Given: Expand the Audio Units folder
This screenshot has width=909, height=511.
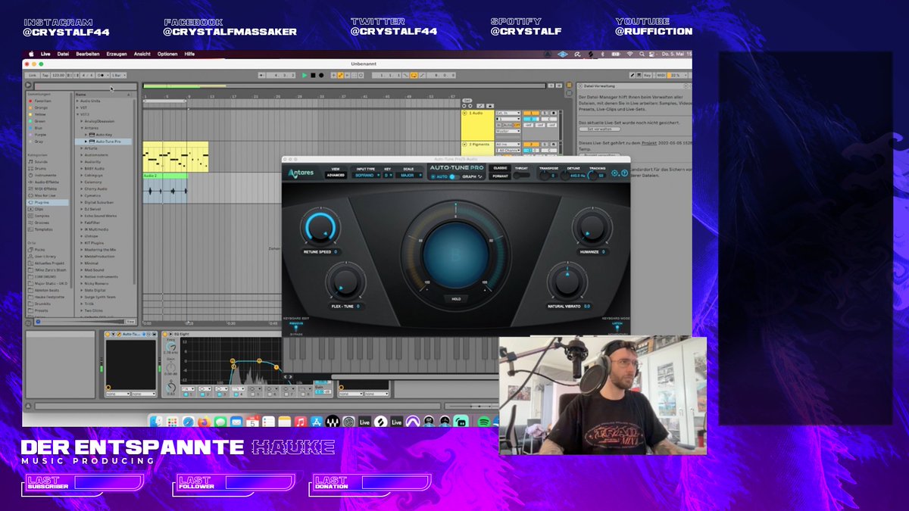Looking at the screenshot, I should (77, 101).
